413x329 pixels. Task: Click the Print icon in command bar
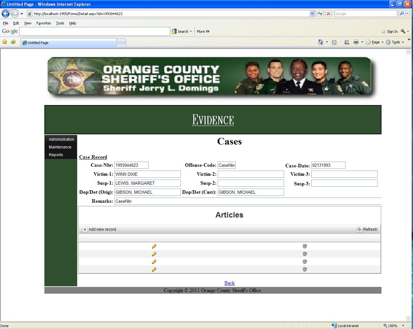356,42
